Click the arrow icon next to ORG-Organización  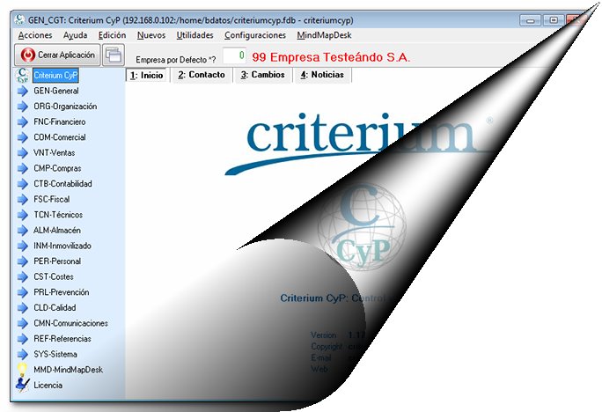click(23, 107)
